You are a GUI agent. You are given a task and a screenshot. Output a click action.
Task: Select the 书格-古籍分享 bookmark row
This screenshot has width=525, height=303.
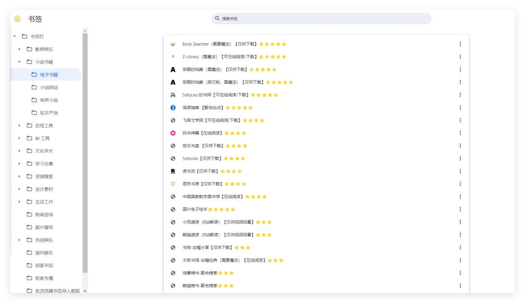pyautogui.click(x=316, y=248)
